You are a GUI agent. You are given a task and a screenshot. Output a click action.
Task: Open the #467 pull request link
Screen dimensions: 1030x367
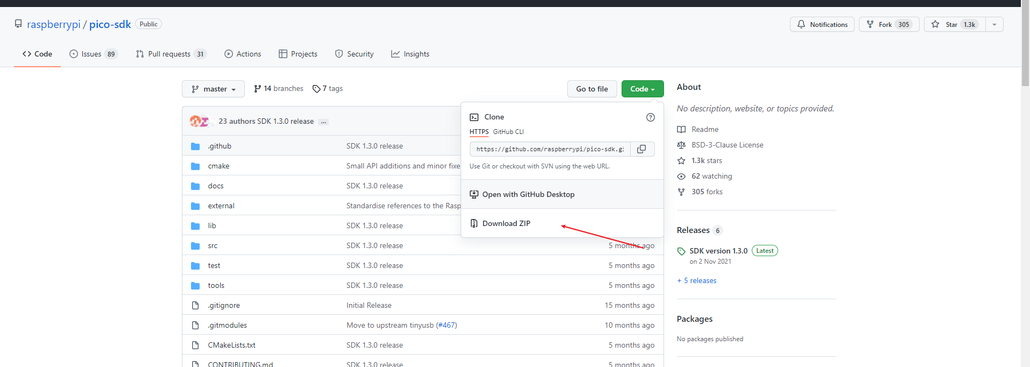pyautogui.click(x=447, y=325)
